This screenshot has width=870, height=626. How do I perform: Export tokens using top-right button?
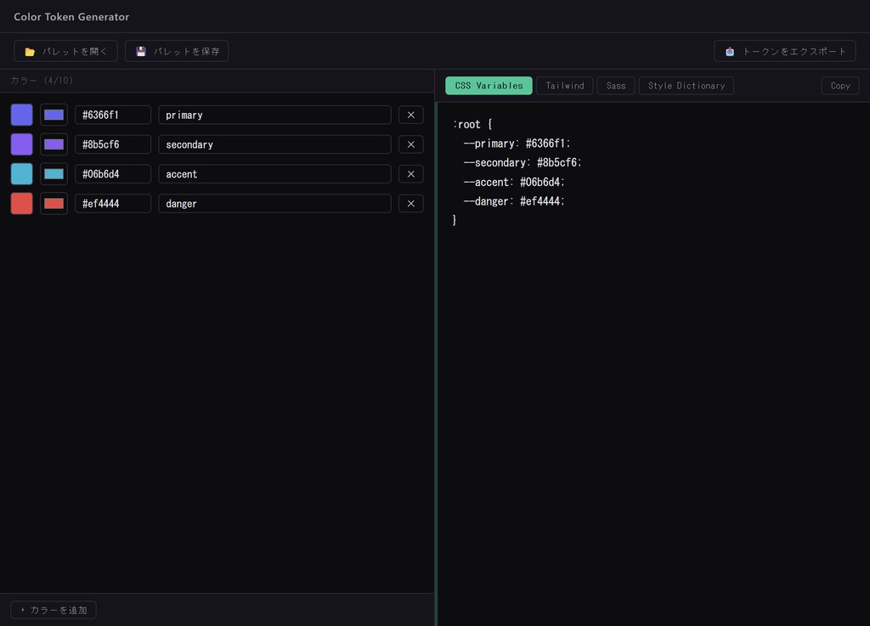[784, 51]
